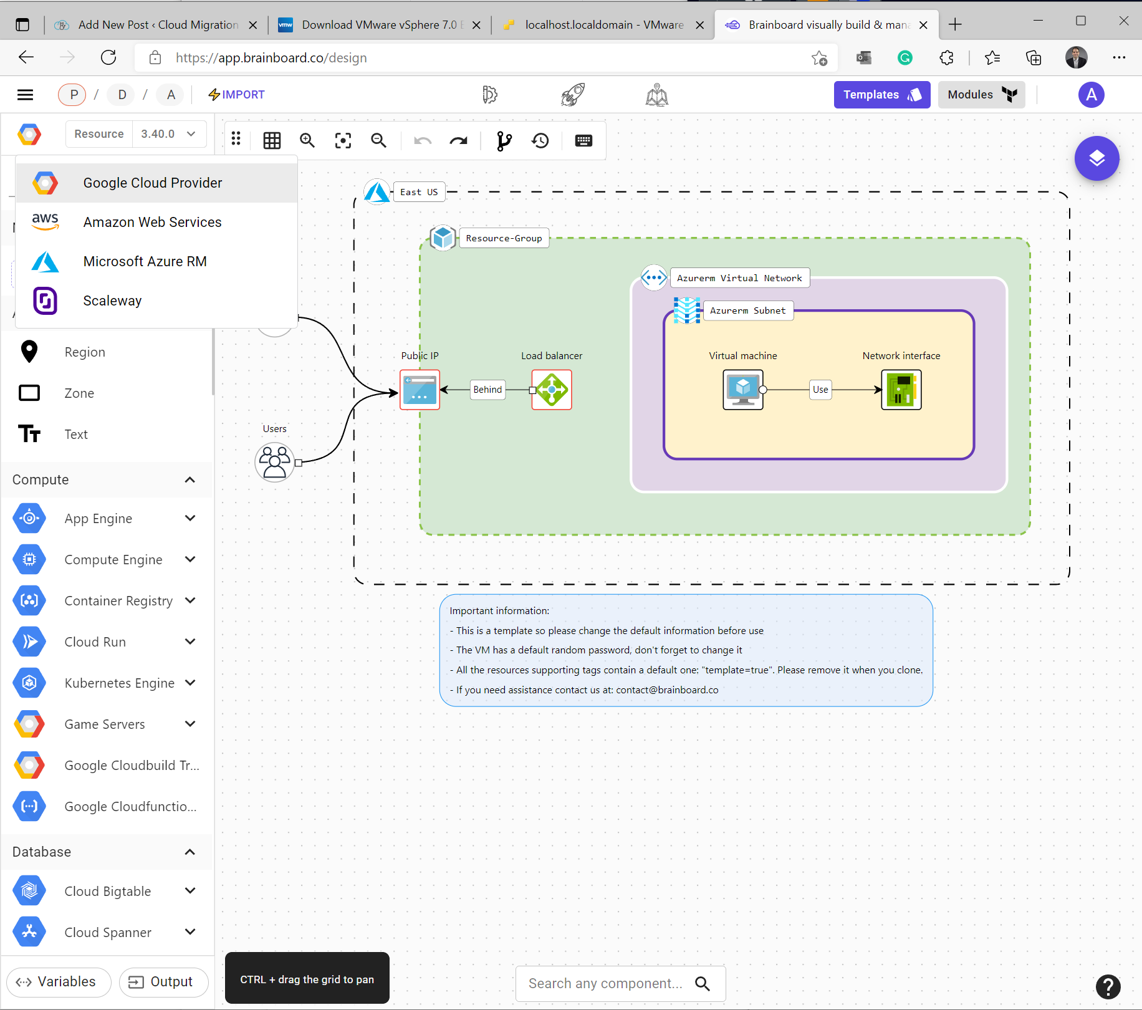Open the Compute Engine category icon
1142x1010 pixels.
(29, 559)
